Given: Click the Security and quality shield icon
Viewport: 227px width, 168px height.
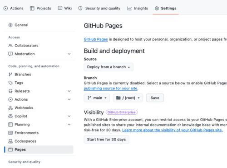Looking at the screenshot, I should [80, 9].
